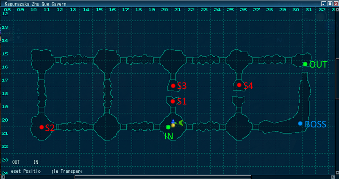Close the Zhu Que Cavern map window
Image resolution: width=339 pixels, height=179 pixels.
point(336,3)
